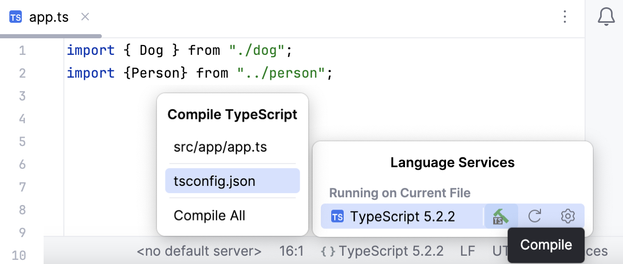The height and width of the screenshot is (264, 623).
Task: Choose src/app/app.ts in the Compile TypeScript menu
Action: [x=220, y=147]
